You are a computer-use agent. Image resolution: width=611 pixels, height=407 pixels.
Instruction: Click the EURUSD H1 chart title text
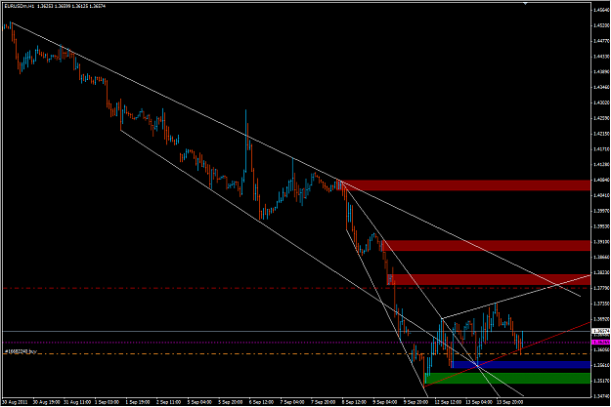(56, 6)
